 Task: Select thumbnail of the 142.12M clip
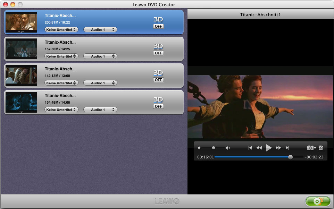pyautogui.click(x=21, y=76)
